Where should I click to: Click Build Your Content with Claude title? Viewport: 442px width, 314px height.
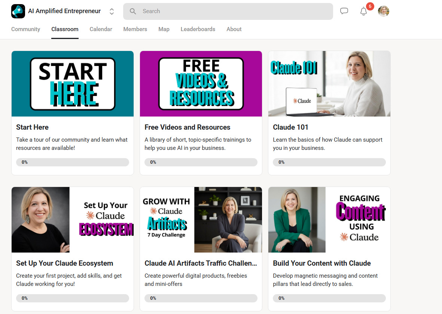pos(322,263)
